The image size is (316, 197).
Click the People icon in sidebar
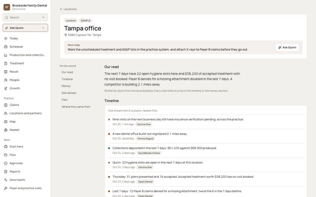(6, 80)
